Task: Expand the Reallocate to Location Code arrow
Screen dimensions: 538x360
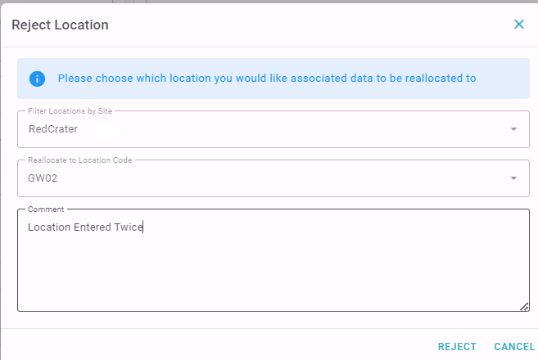Action: click(513, 178)
